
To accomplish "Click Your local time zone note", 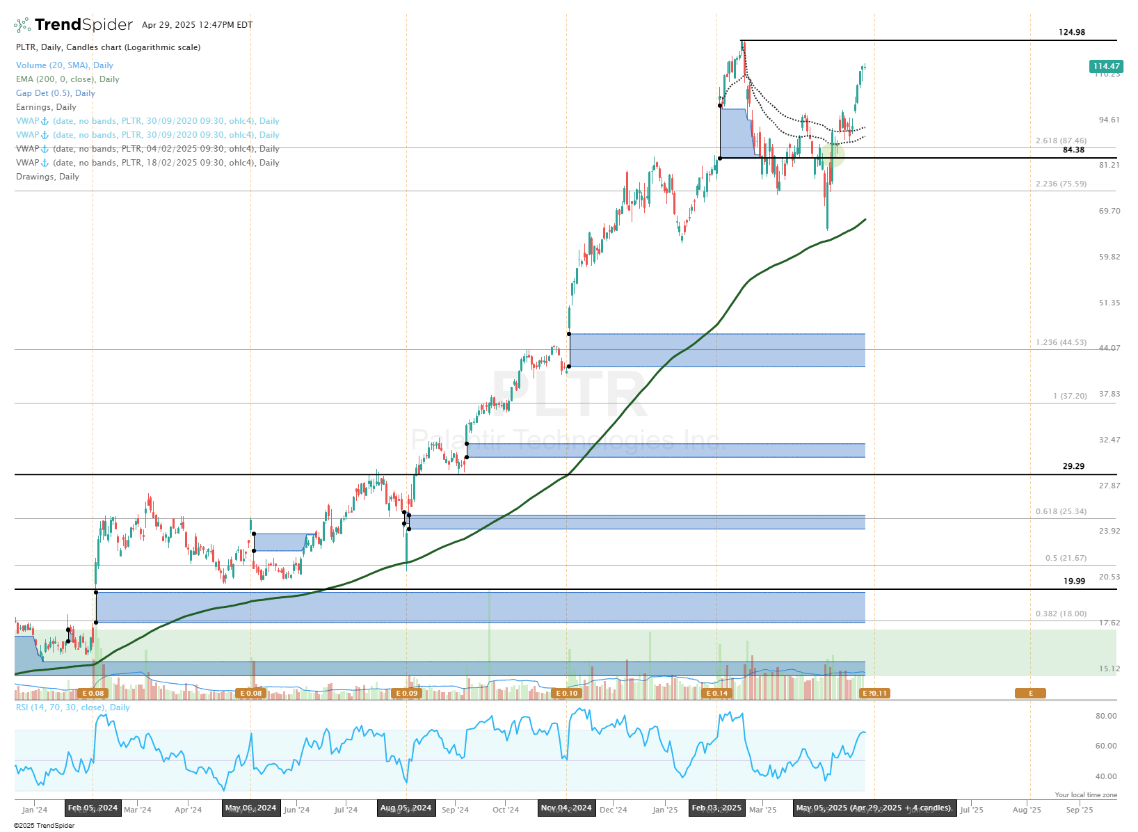I will [1086, 794].
